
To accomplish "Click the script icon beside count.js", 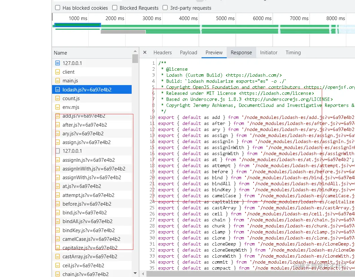I will pyautogui.click(x=57, y=98).
